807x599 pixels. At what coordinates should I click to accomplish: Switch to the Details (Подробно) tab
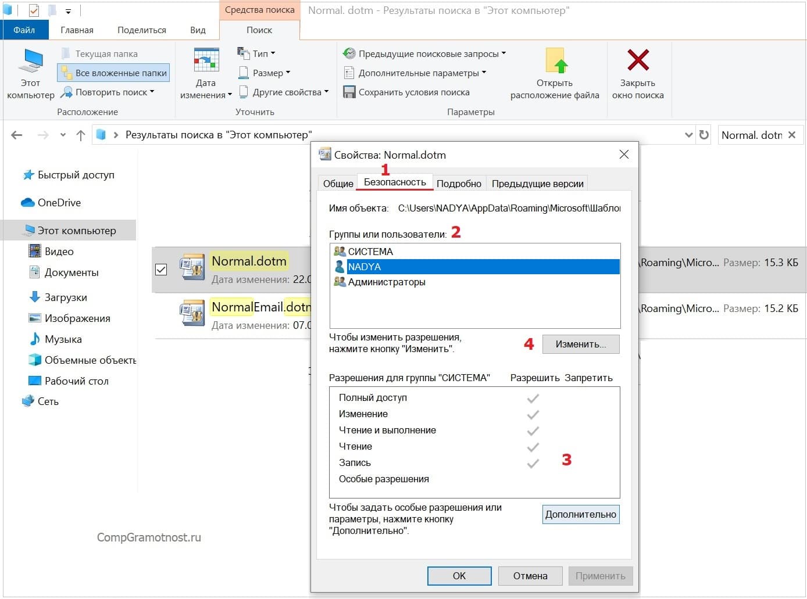[x=458, y=184]
